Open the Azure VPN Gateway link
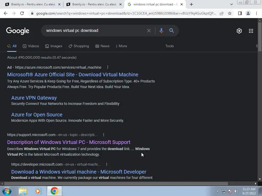262x196 pixels. coord(34,98)
